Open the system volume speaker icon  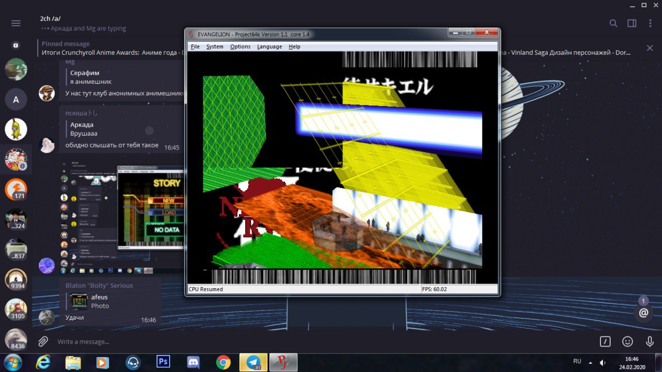(603, 363)
